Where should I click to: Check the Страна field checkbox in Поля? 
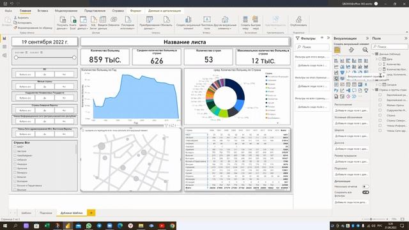pos(380,115)
